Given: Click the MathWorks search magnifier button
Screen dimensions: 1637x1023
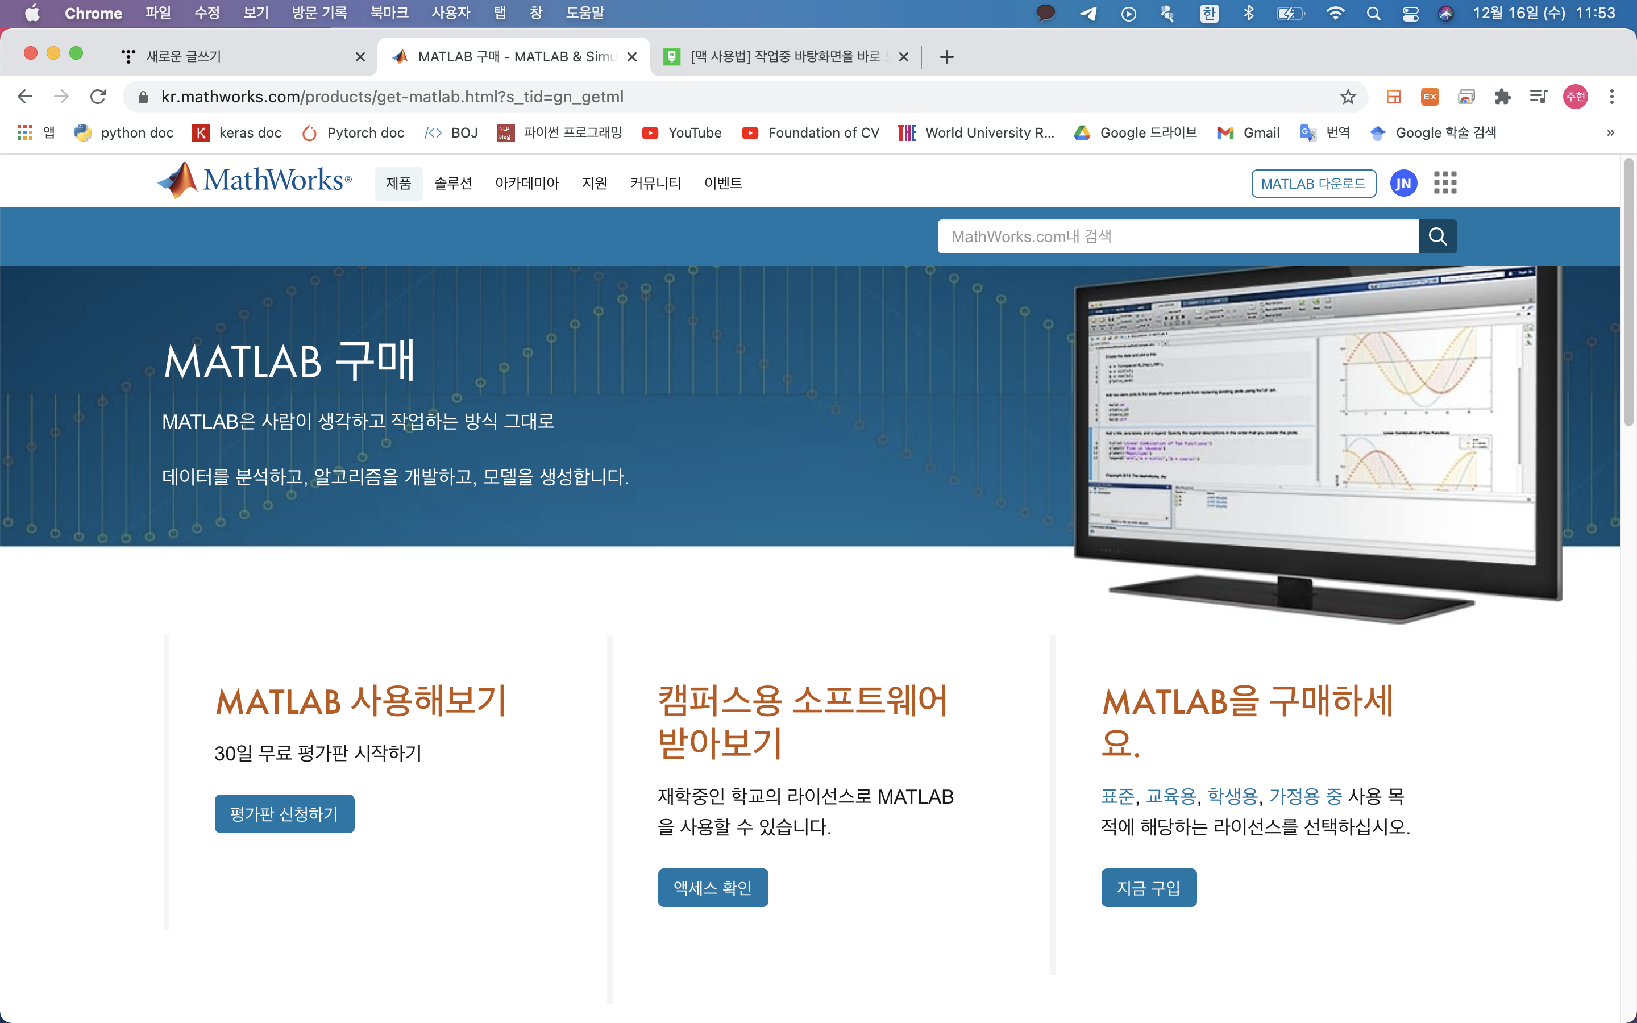Looking at the screenshot, I should point(1437,236).
